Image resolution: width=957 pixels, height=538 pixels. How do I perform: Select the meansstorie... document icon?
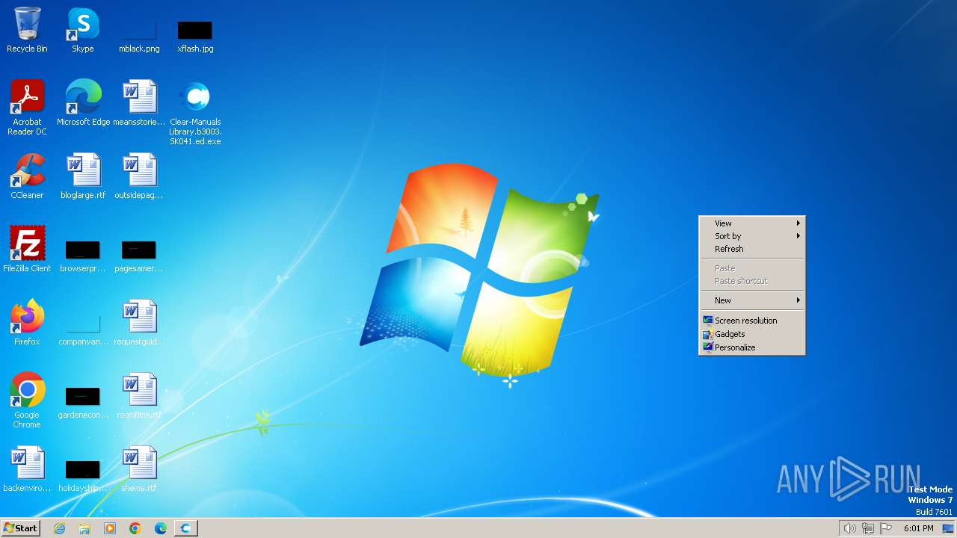tap(139, 103)
